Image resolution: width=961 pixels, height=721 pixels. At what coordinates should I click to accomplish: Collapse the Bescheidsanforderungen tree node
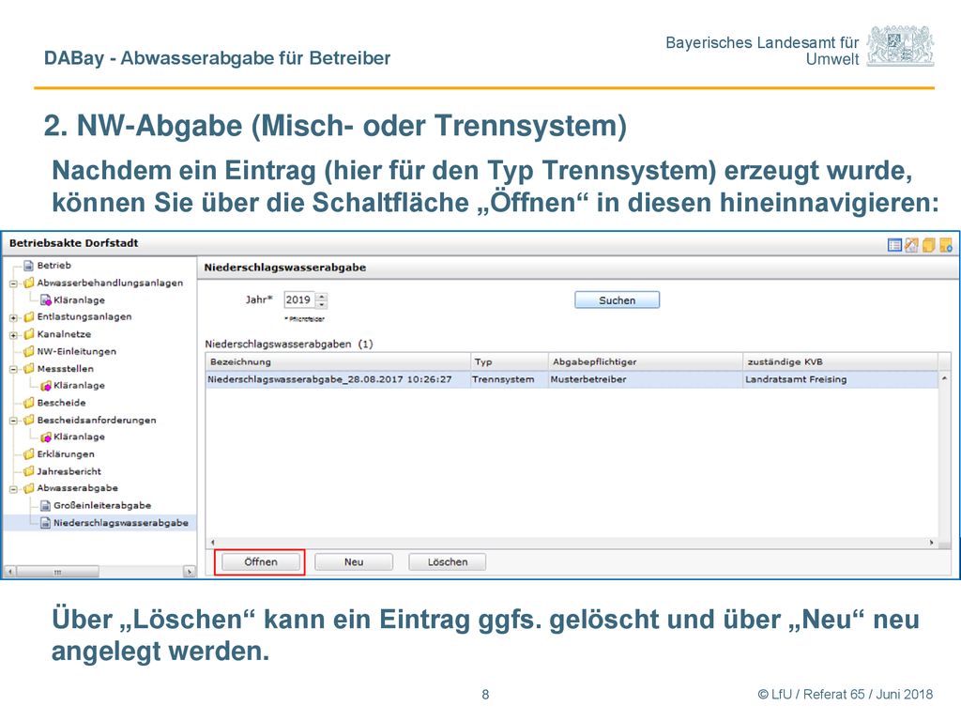pos(13,422)
